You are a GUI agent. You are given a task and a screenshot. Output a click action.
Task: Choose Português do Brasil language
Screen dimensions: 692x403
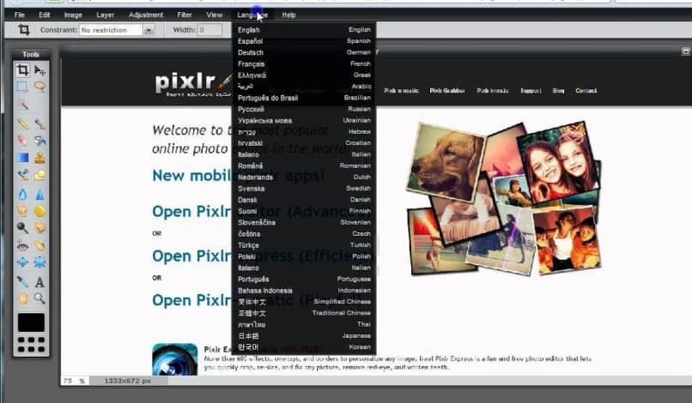(x=304, y=98)
